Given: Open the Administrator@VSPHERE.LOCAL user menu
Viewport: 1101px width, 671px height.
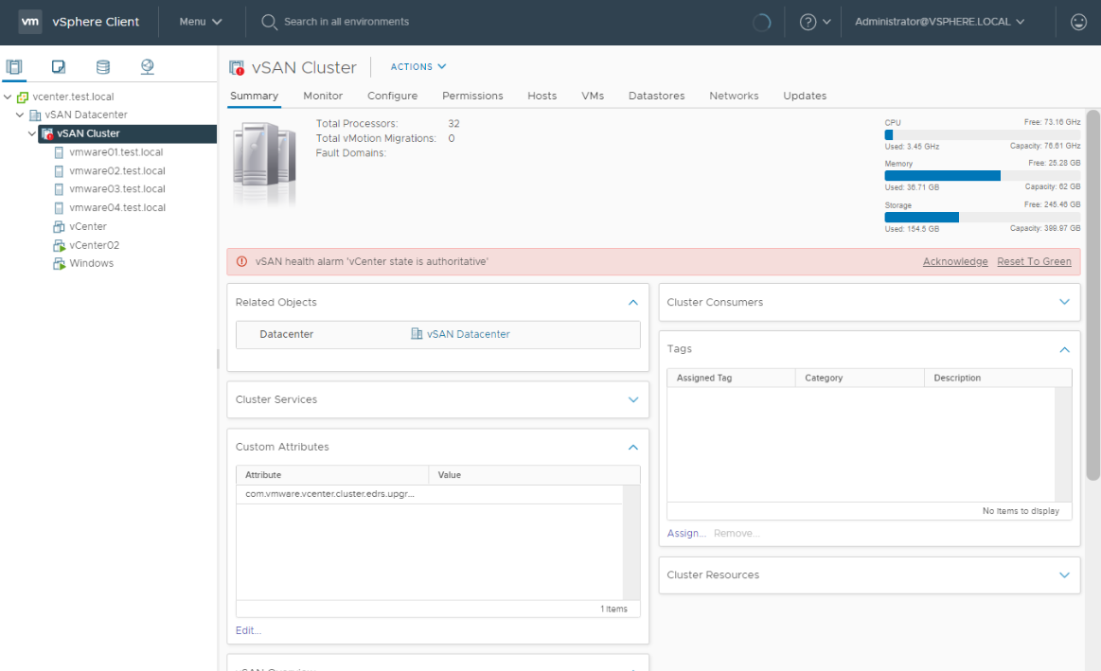Looking at the screenshot, I should [939, 22].
